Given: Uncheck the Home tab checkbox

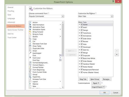Looking at the screenshot, I should point(81,25).
